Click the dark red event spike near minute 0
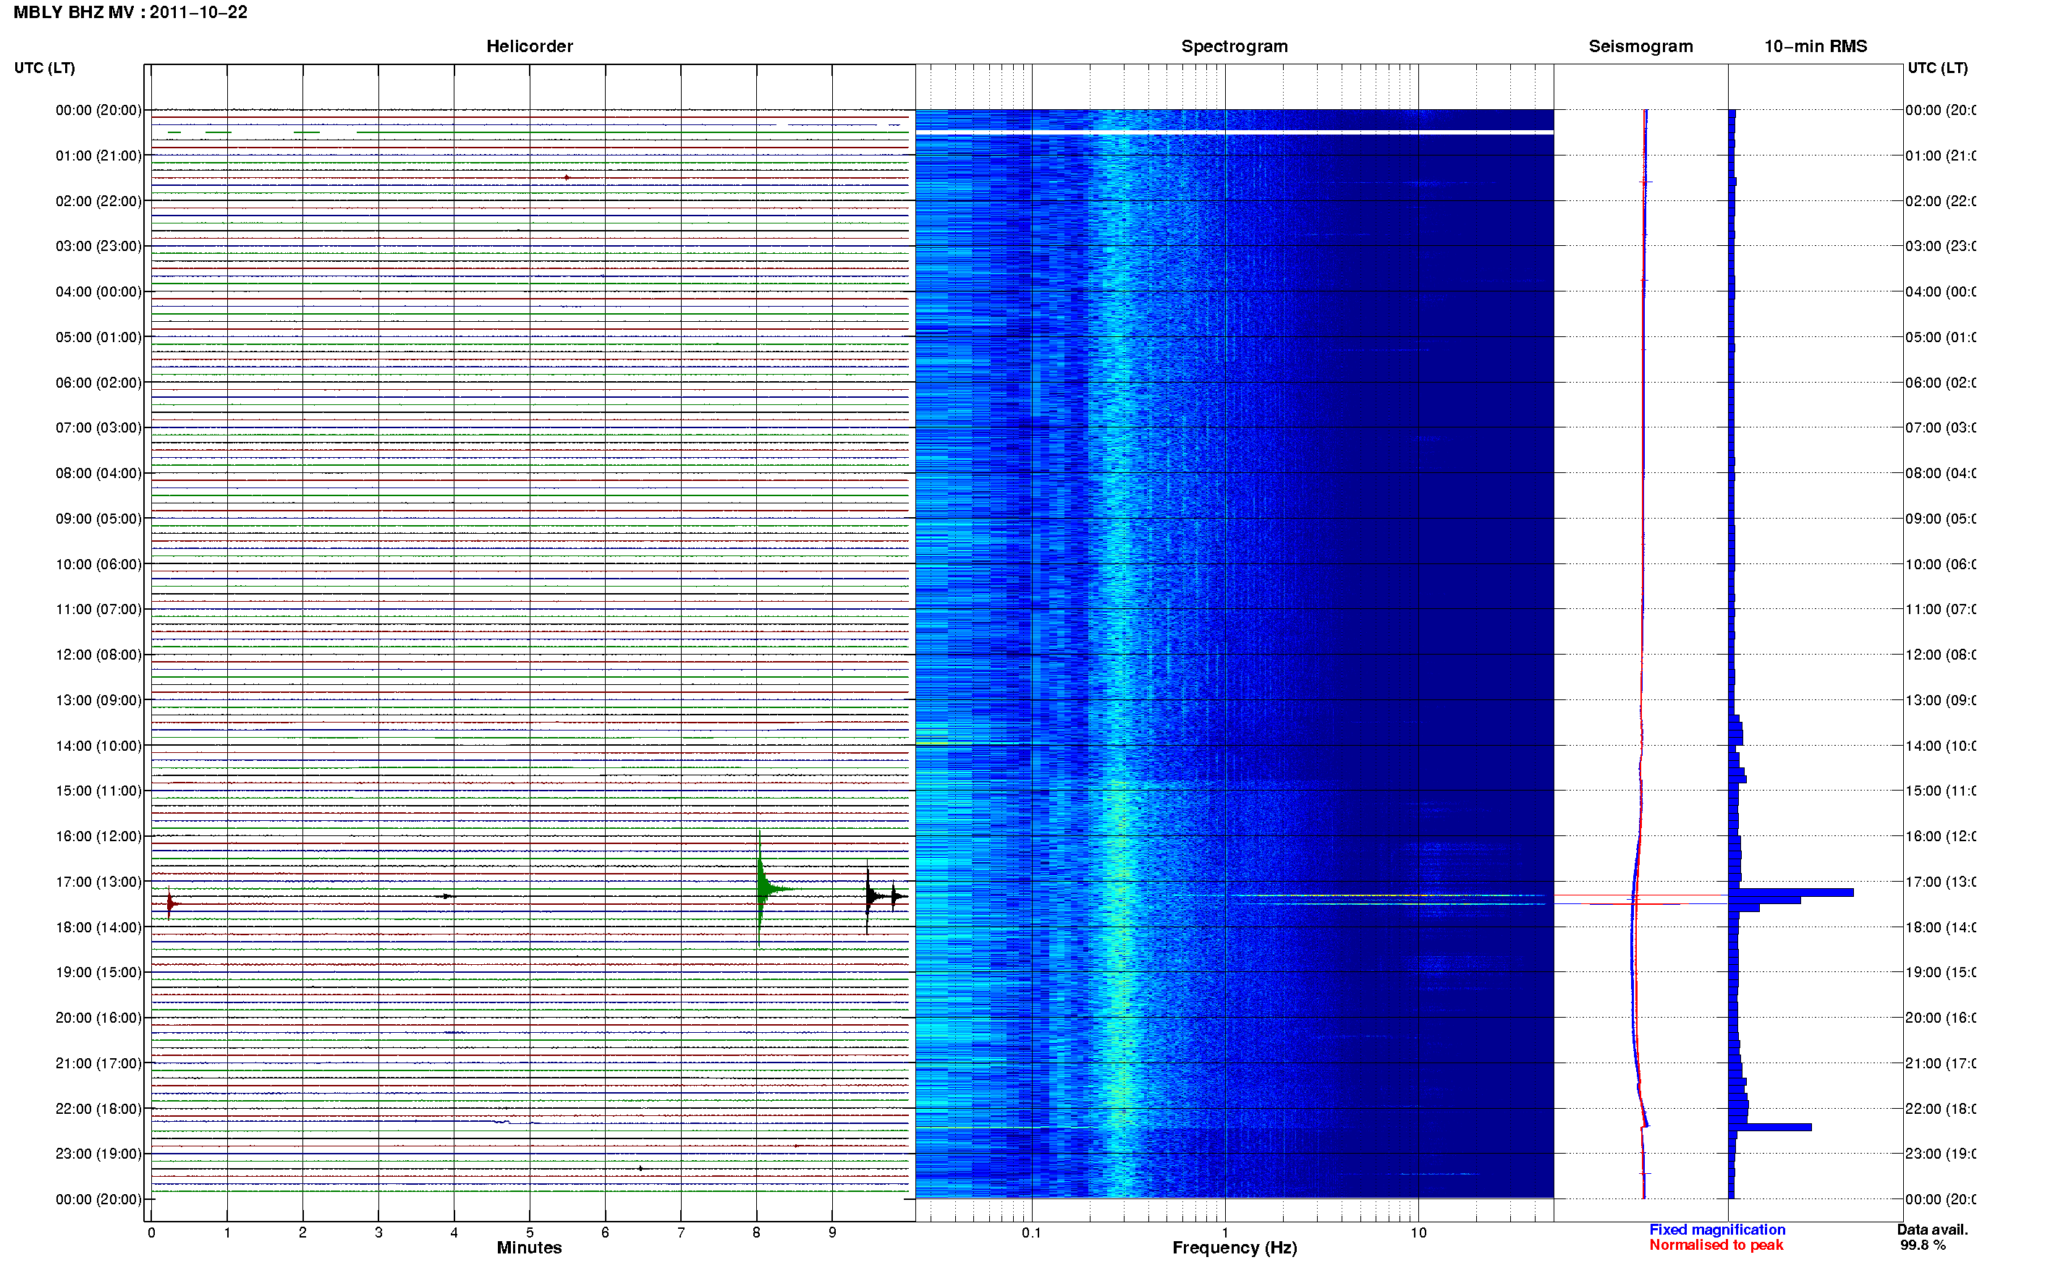Image resolution: width=2058 pixels, height=1286 pixels. pos(170,903)
